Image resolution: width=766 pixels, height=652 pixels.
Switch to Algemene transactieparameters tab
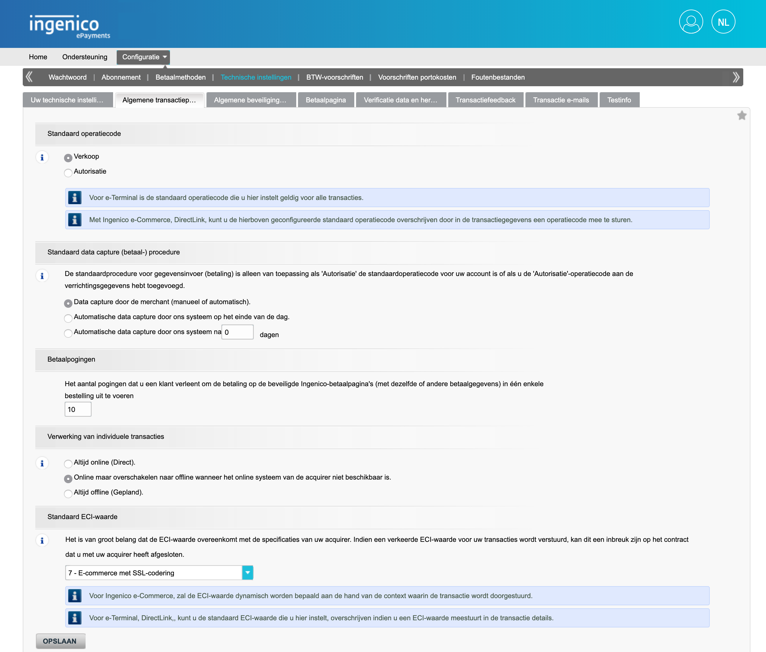pos(159,100)
